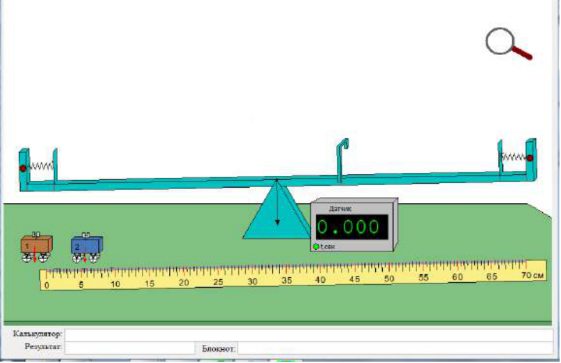This screenshot has height=363, width=561.
Task: Click into the Блокнот field
Action: click(395, 348)
